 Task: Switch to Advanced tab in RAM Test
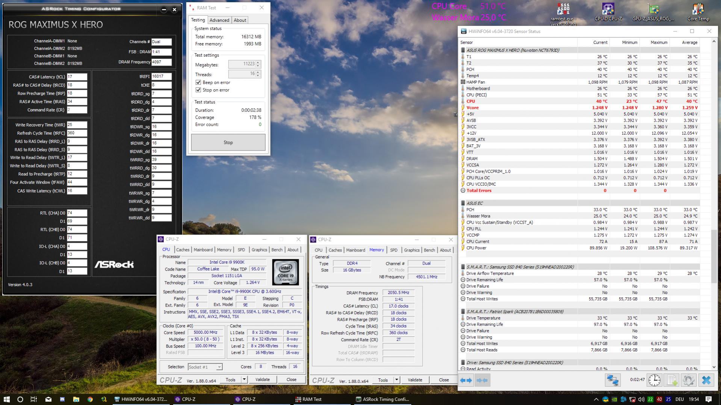(x=219, y=20)
